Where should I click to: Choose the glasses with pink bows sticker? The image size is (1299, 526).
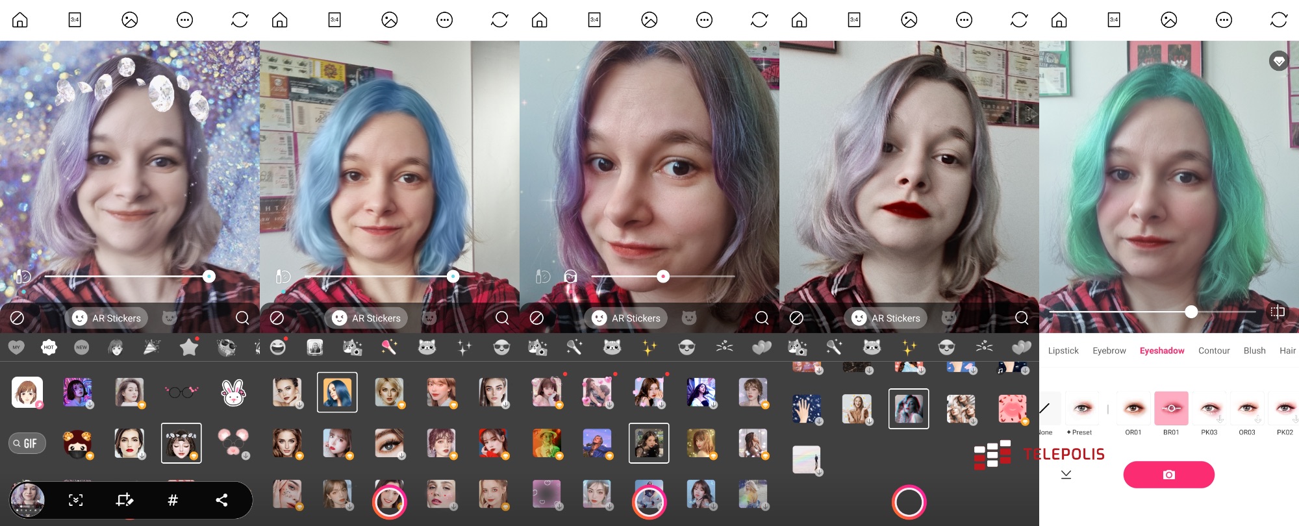click(x=181, y=392)
